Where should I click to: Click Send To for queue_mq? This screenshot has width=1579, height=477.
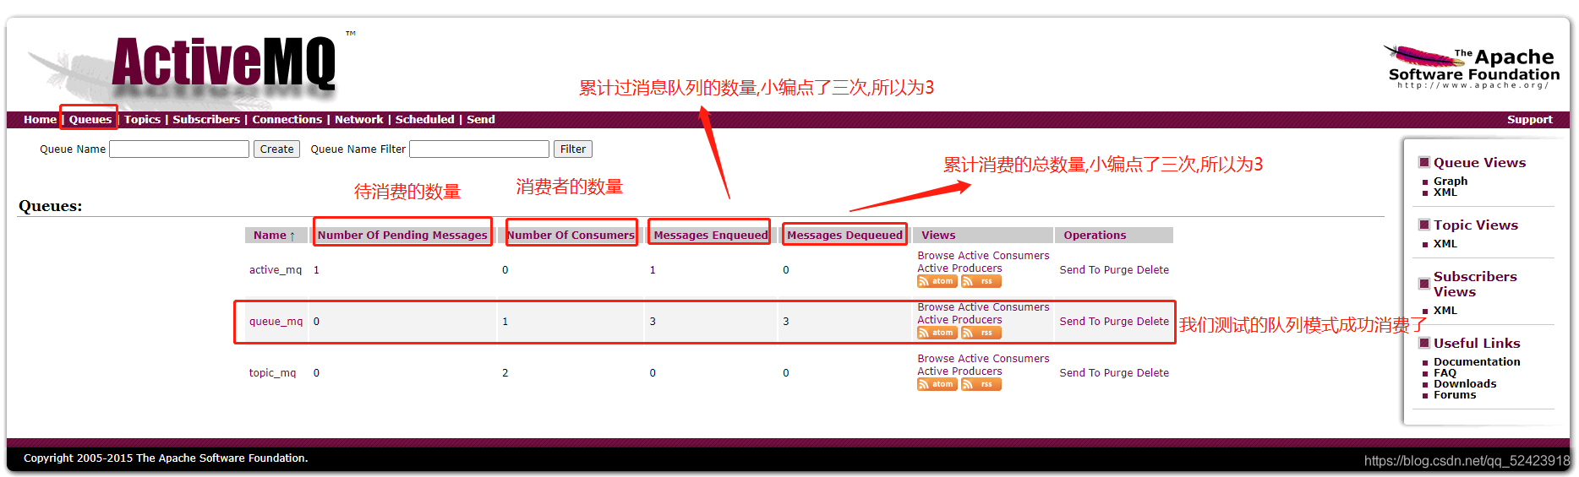1079,322
